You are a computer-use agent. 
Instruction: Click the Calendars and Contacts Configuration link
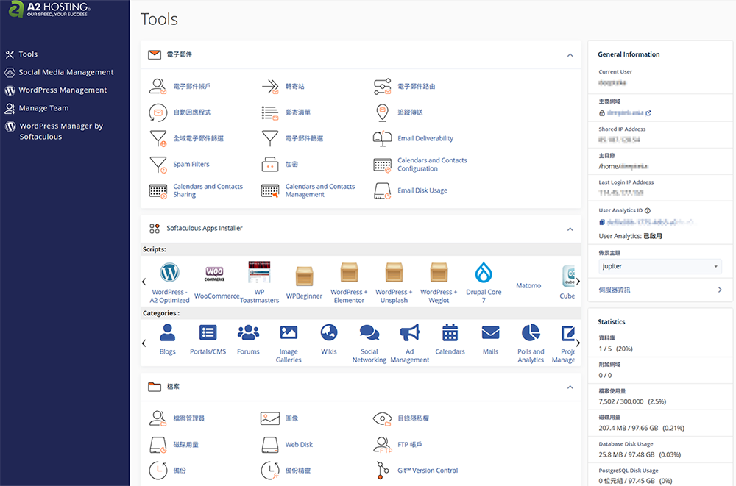pos(432,165)
